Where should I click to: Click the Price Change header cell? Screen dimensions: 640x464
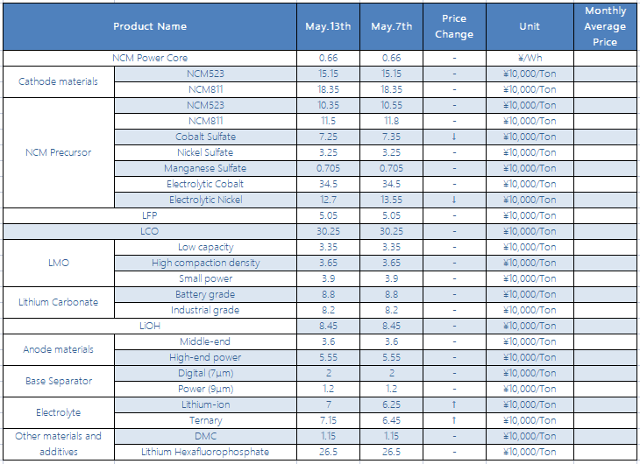(x=454, y=26)
